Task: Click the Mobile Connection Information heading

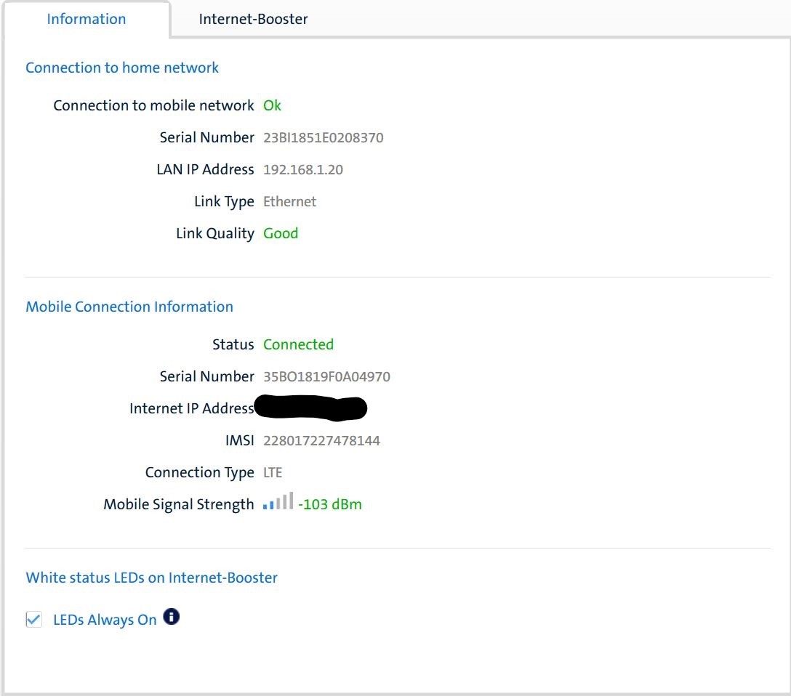Action: [129, 307]
